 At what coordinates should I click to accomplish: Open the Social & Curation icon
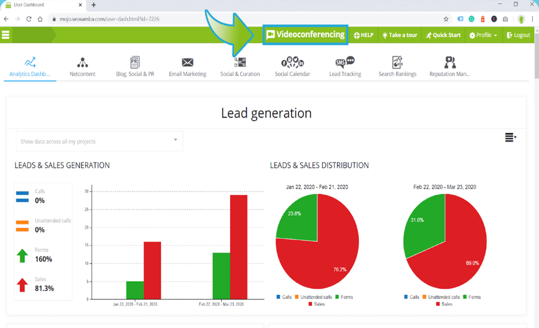240,63
